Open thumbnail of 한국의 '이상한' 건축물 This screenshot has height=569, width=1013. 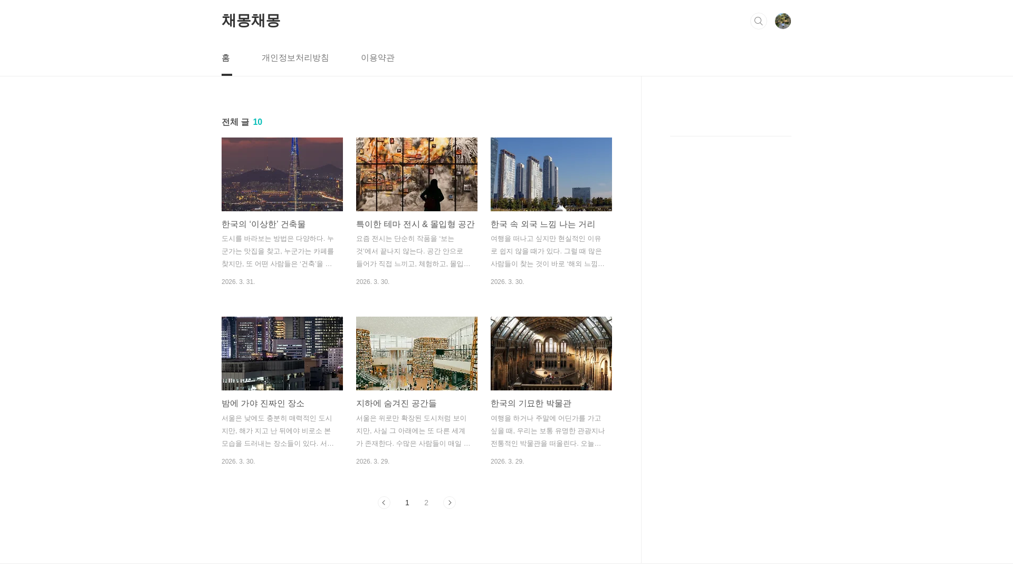[x=282, y=174]
